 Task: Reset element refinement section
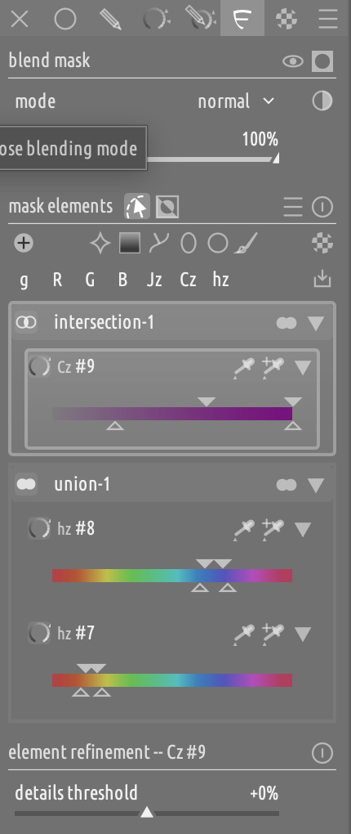coord(322,752)
